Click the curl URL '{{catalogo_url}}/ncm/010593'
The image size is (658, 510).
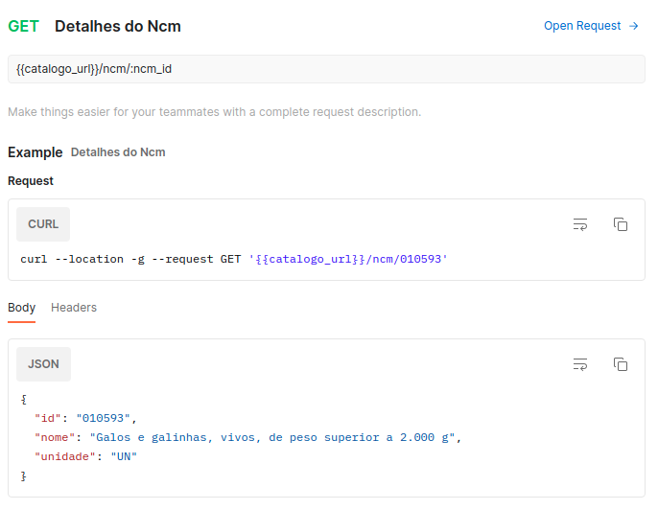point(348,259)
